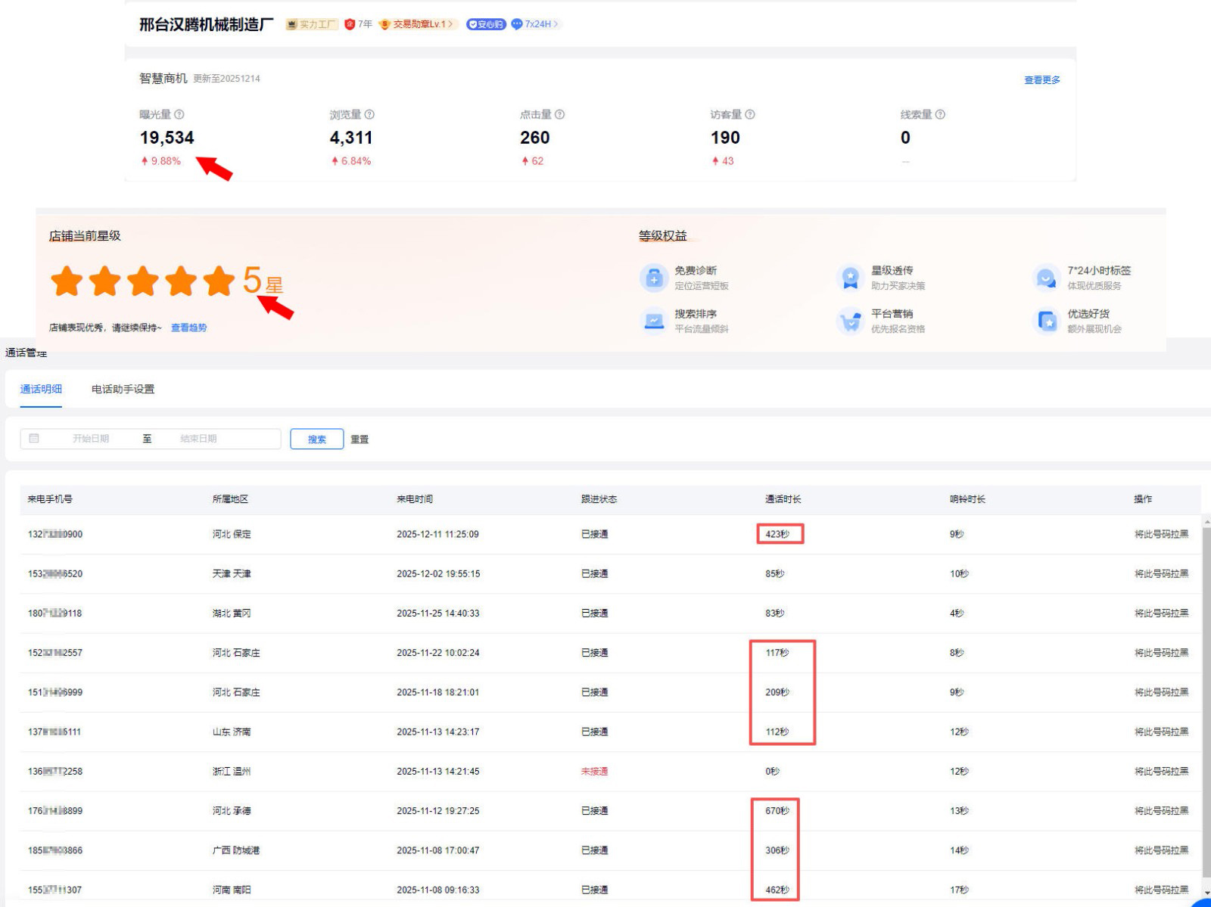Expand the 交易勋章Lv.1 badge chevron
The image size is (1211, 907).
coord(450,24)
